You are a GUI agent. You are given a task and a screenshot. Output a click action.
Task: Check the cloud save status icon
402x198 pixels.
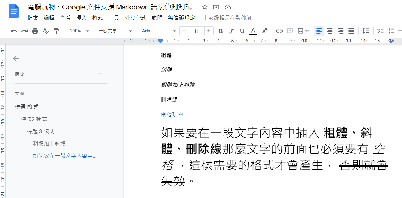click(227, 7)
